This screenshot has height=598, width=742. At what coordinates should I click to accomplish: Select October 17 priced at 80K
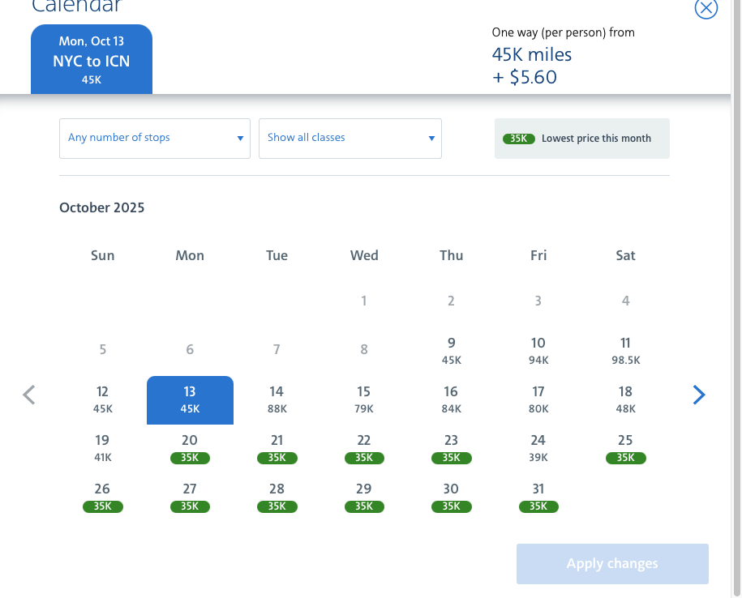pyautogui.click(x=538, y=399)
